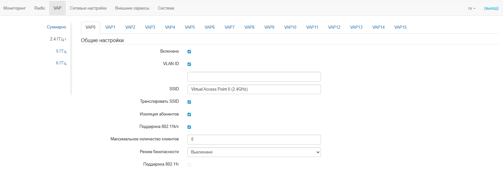Open the Система menu

(x=166, y=8)
